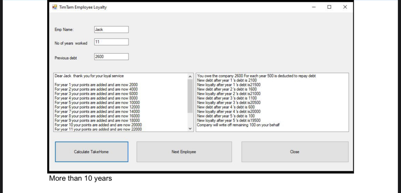Click 'Company will write off remaining 100' line
Viewport: 401px width, 193px height.
click(x=238, y=125)
